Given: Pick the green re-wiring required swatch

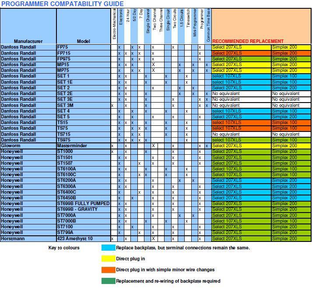Looking at the screenshot, I should (108, 281).
